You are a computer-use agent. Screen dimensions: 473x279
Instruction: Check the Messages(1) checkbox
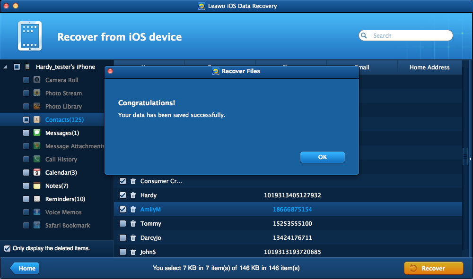click(x=26, y=133)
